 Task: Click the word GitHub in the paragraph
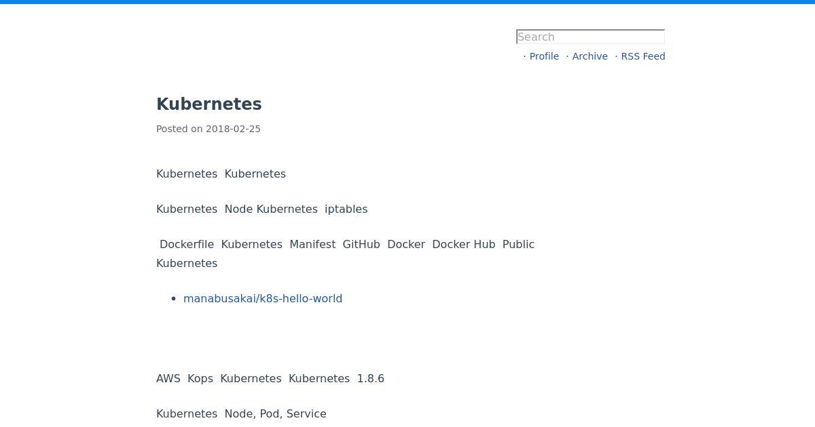(361, 244)
